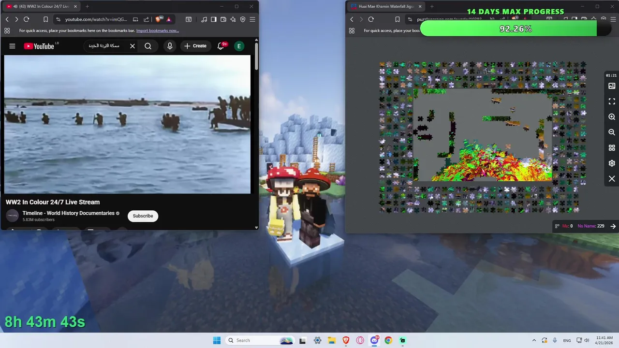This screenshot has height=348, width=619.
Task: Click the assembled colorful puzzle section
Action: [496, 164]
